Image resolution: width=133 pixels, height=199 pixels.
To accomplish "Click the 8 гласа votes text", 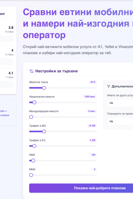I will point(9,32).
